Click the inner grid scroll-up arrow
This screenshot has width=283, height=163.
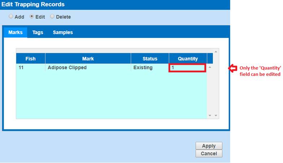tap(210, 67)
